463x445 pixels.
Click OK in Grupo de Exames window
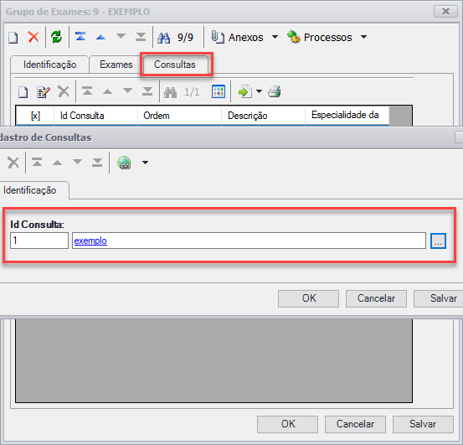pos(288,424)
